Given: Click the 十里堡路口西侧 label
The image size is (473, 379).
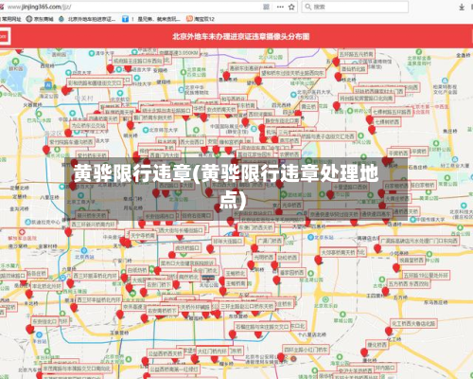Looking at the screenshot, I should pyautogui.click(x=350, y=187).
